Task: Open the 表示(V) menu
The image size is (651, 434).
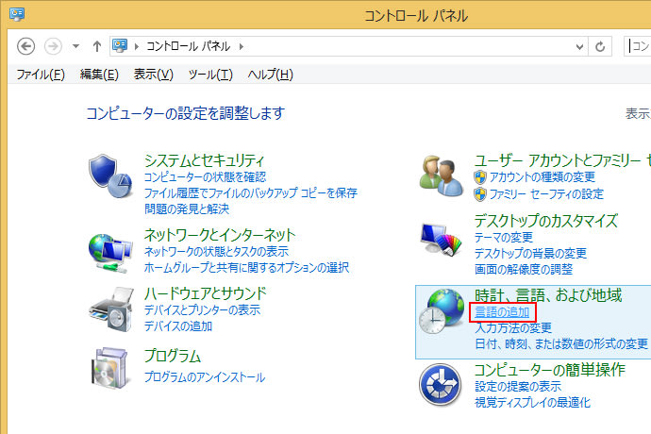Action: 153,75
